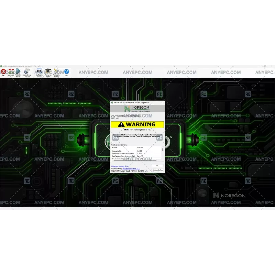Screen dimensions: 275x275
Task: Click the Help question mark icon
Action: pyautogui.click(x=66, y=71)
